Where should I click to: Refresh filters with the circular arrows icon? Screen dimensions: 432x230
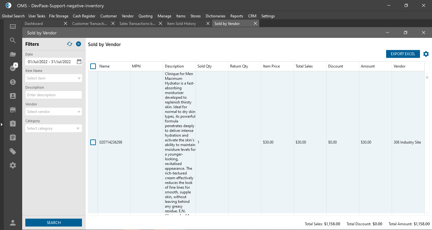tap(70, 44)
